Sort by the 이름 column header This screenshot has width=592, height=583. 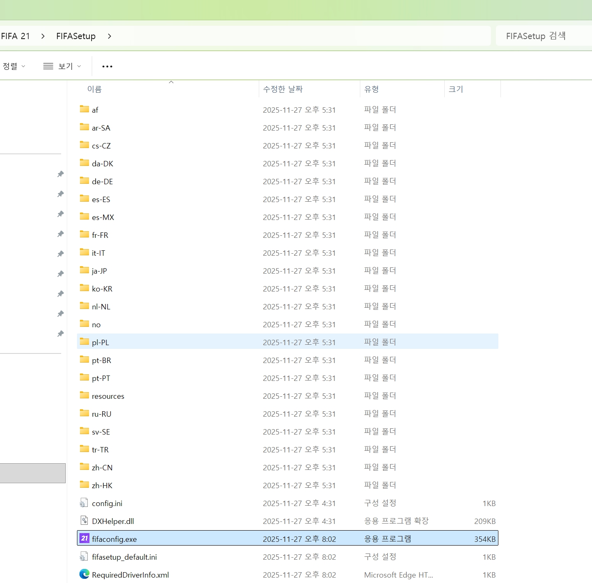pyautogui.click(x=94, y=89)
